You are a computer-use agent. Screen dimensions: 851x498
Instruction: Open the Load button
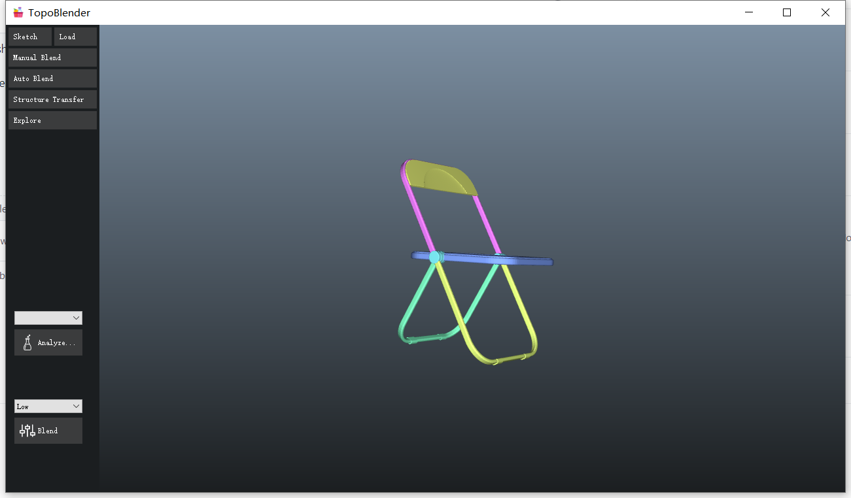[x=75, y=37]
